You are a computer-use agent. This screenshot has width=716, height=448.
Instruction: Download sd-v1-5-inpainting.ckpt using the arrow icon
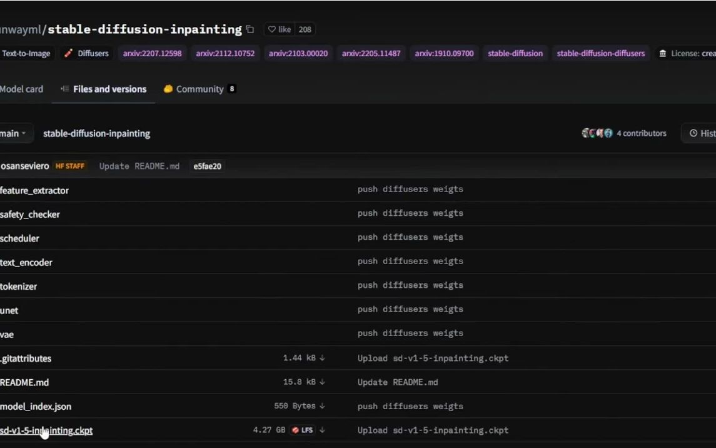click(323, 430)
